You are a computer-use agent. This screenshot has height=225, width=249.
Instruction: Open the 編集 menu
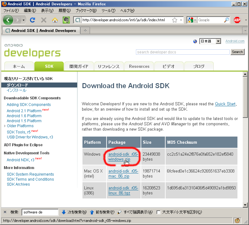30,11
